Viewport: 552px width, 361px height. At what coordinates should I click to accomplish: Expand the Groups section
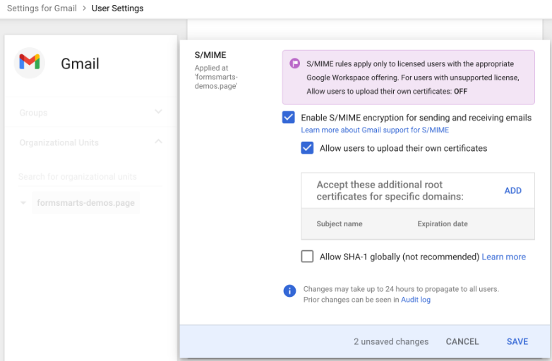90,113
